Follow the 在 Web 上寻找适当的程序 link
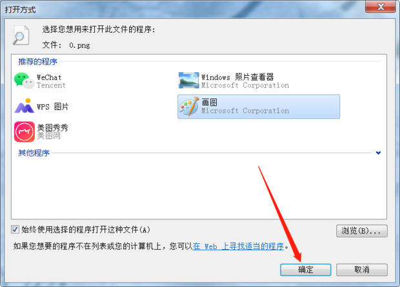Image resolution: width=400 pixels, height=287 pixels. (238, 246)
